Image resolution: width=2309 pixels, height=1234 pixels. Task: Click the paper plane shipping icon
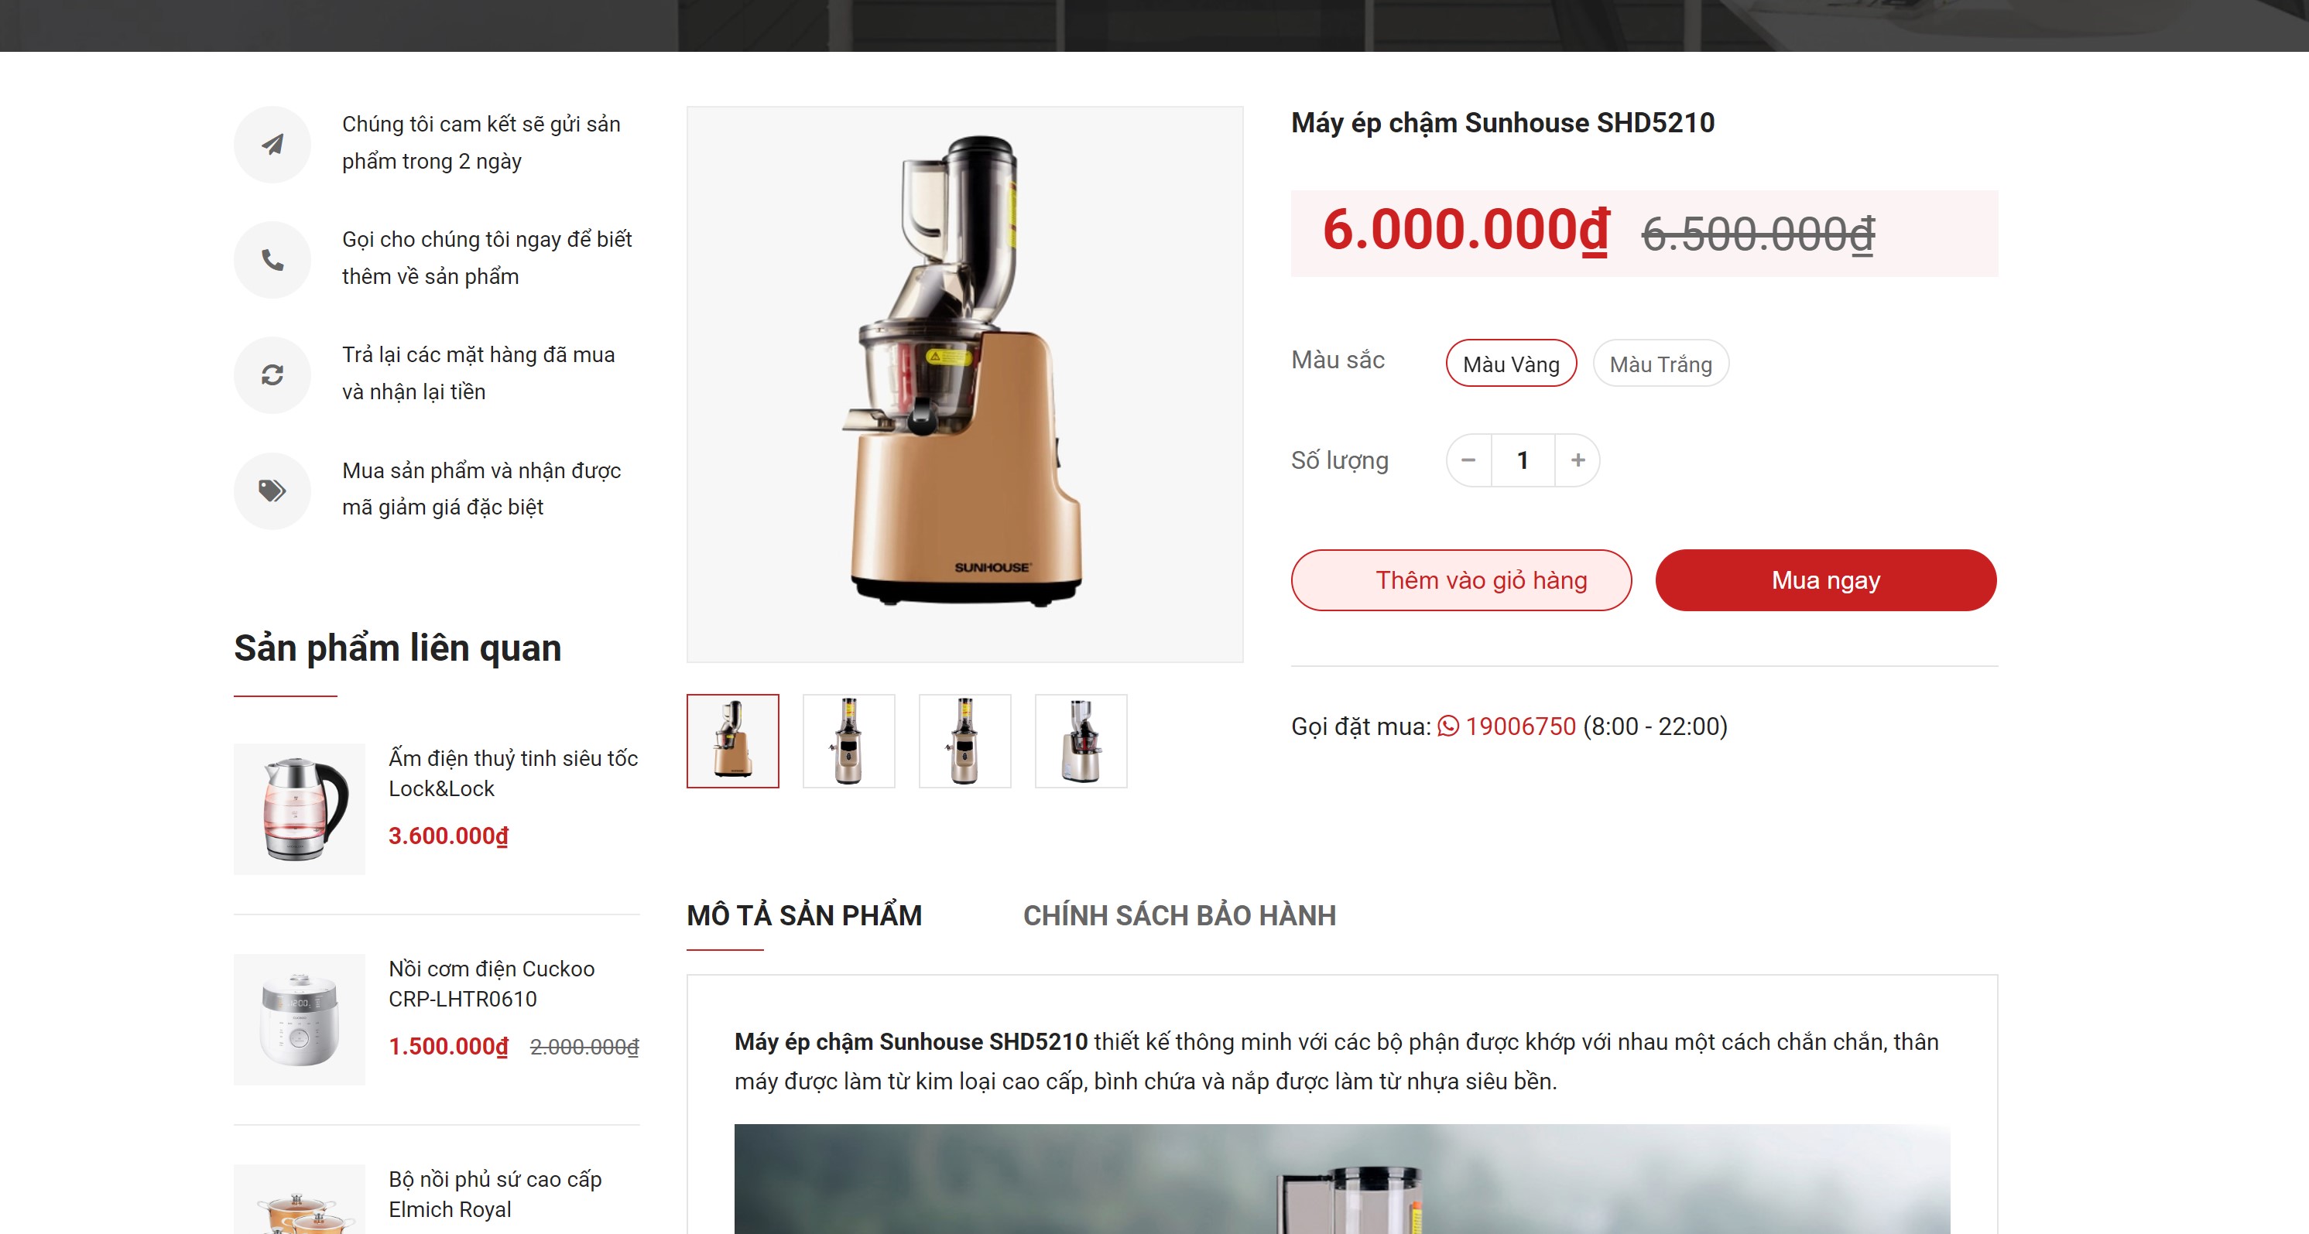click(272, 144)
